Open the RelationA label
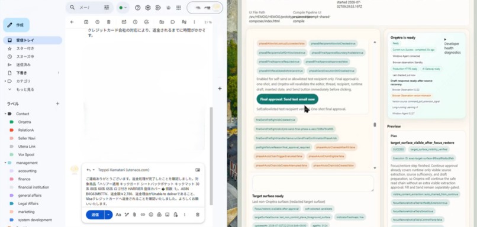 (x=26, y=130)
